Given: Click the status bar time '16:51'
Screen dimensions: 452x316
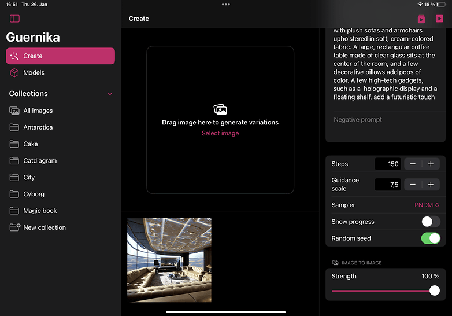Looking at the screenshot, I should coord(12,5).
